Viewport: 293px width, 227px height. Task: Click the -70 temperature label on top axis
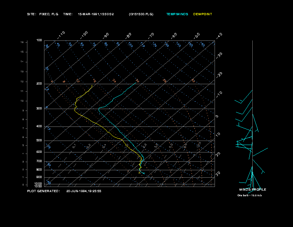(x=151, y=36)
